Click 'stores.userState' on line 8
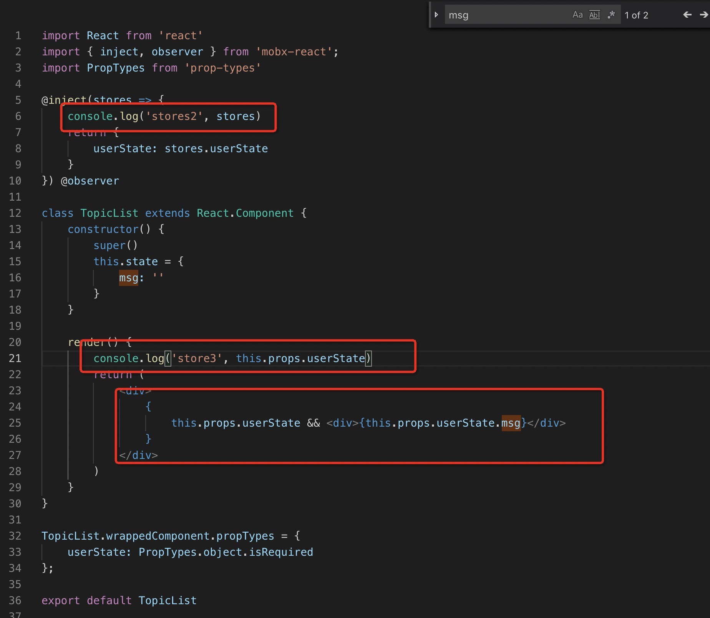 [216, 149]
